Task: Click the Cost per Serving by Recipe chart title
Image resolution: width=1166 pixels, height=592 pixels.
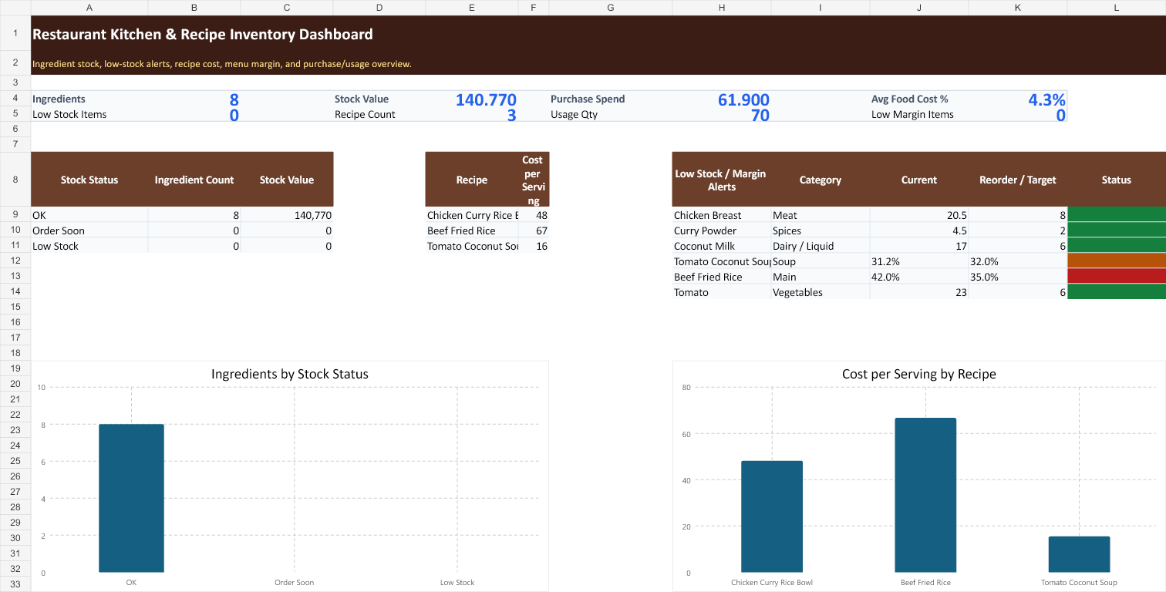Action: point(919,374)
